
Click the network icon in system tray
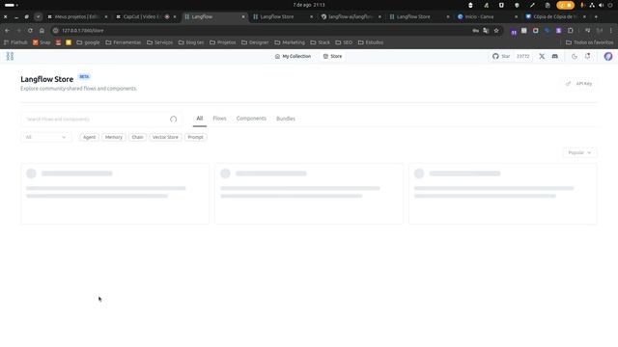click(x=592, y=5)
